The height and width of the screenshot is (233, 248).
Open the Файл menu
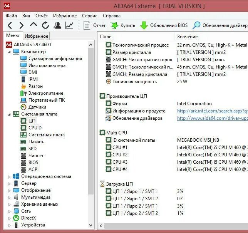click(x=11, y=16)
